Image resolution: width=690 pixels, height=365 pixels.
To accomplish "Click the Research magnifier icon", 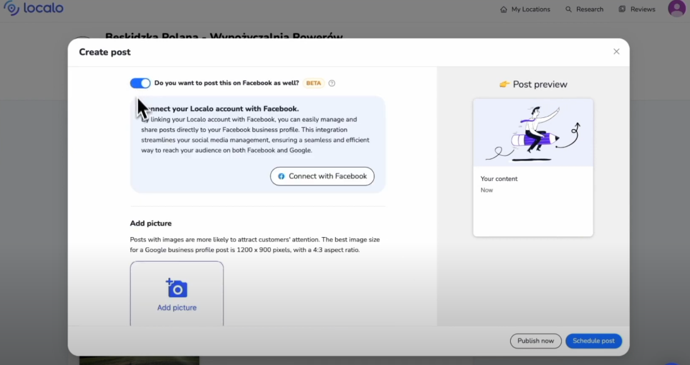I will pyautogui.click(x=568, y=9).
